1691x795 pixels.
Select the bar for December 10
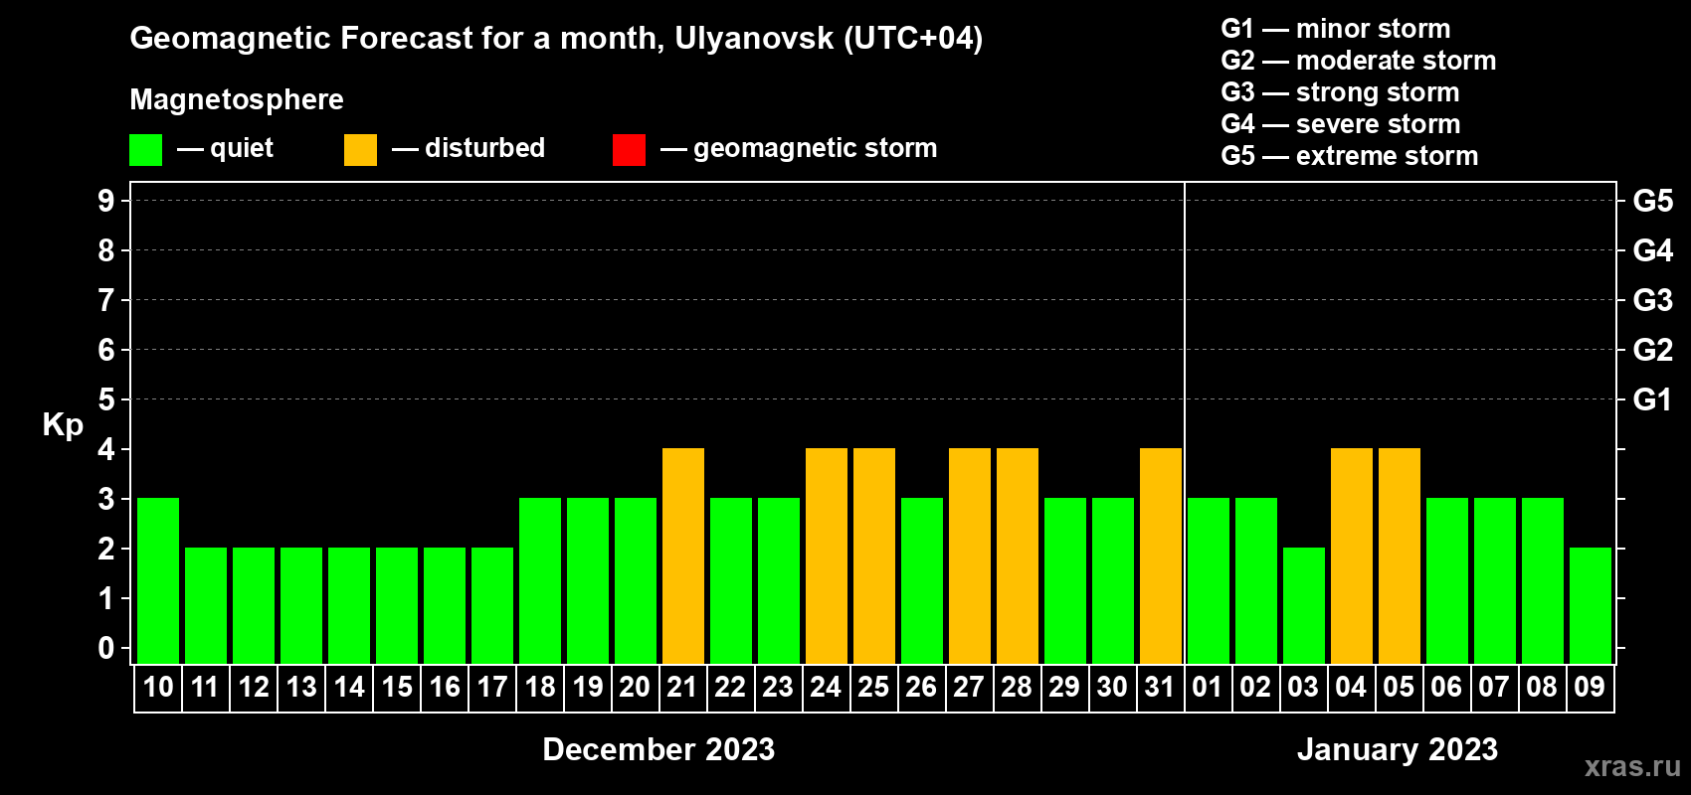(158, 580)
